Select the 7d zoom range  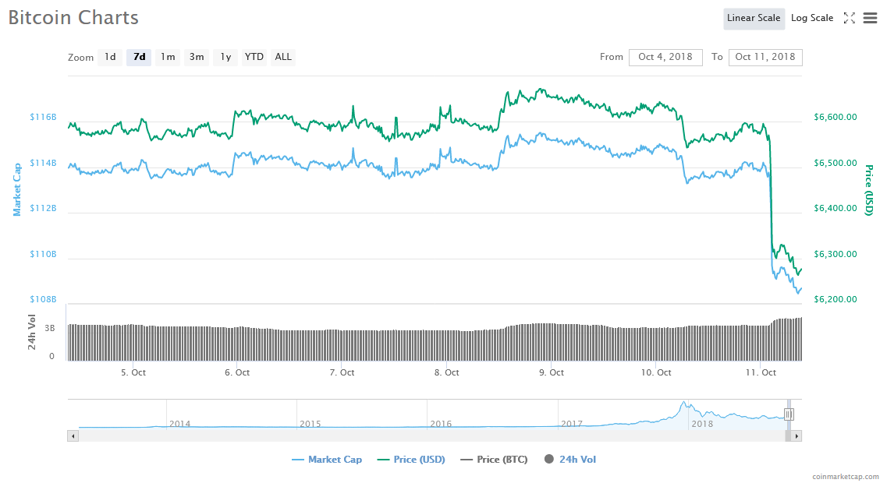click(139, 57)
